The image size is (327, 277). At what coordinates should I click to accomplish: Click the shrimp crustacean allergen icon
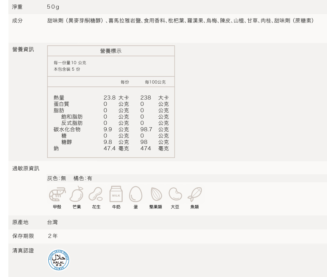[57, 194]
